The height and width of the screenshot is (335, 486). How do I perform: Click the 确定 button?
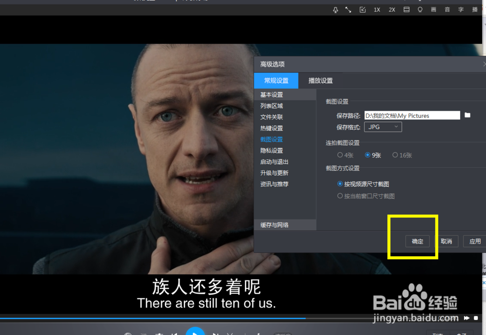click(417, 241)
